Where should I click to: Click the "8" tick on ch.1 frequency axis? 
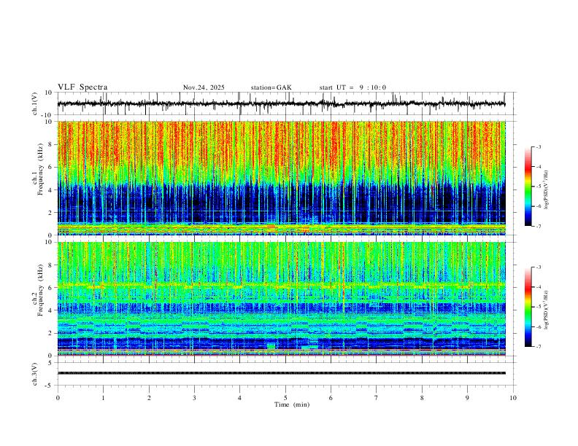click(x=51, y=144)
